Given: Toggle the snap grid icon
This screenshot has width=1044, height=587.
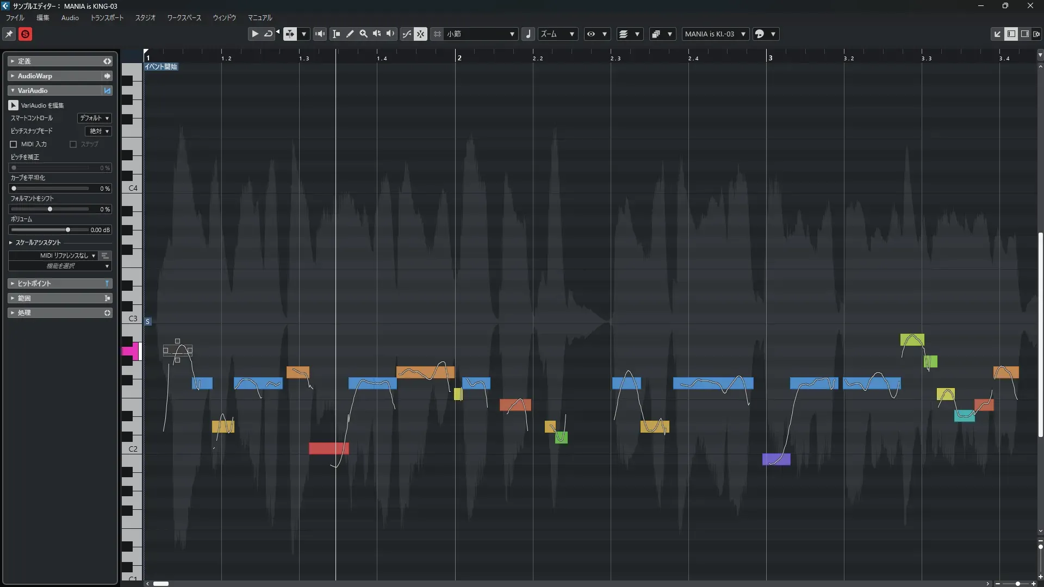Looking at the screenshot, I should tap(437, 34).
